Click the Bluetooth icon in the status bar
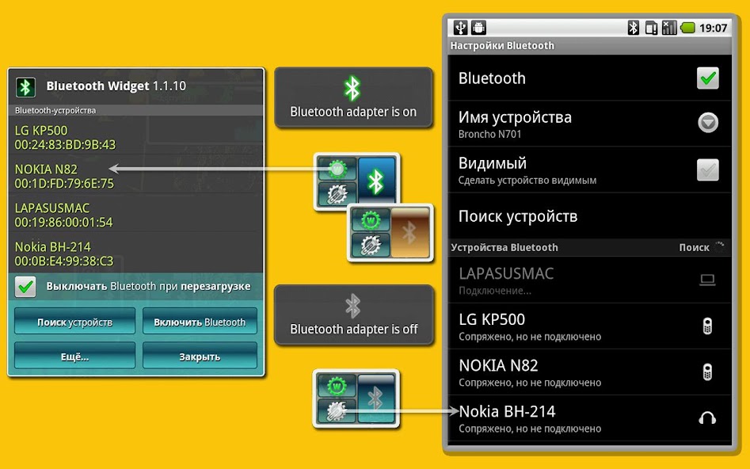Viewport: 750px width, 469px height. (x=632, y=27)
